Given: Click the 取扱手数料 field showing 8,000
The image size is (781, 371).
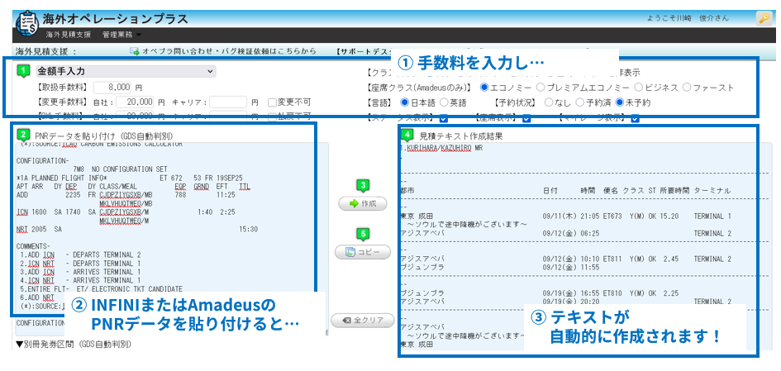Looking at the screenshot, I should pos(112,87).
